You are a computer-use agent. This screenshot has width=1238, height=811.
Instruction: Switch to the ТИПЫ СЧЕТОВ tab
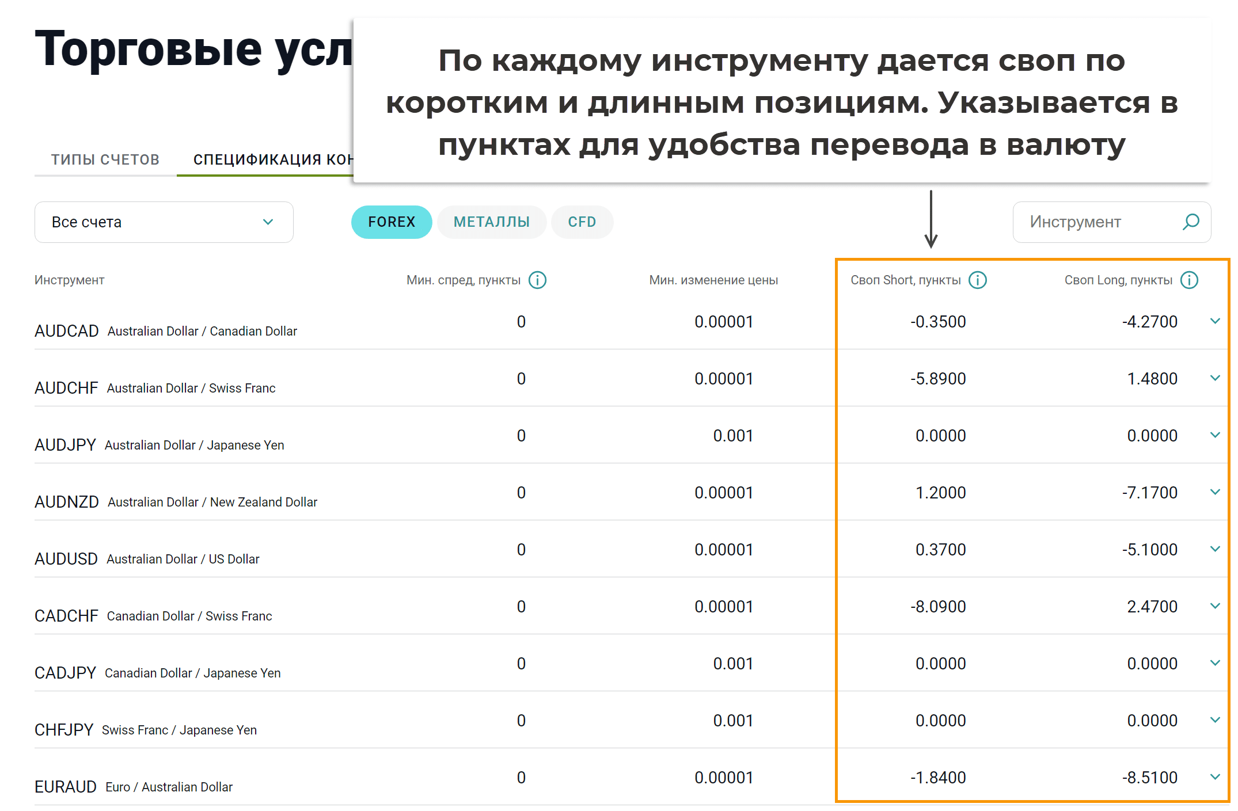(105, 159)
